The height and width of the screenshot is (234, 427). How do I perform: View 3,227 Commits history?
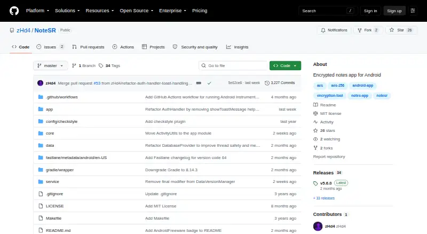pos(280,83)
